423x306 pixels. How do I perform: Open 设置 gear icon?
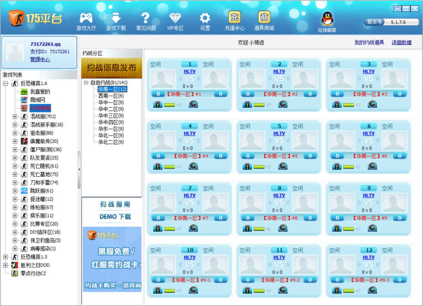point(205,18)
